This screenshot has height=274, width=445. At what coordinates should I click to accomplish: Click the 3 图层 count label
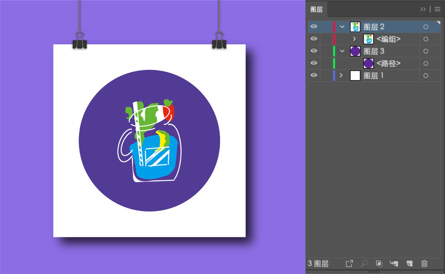318,264
